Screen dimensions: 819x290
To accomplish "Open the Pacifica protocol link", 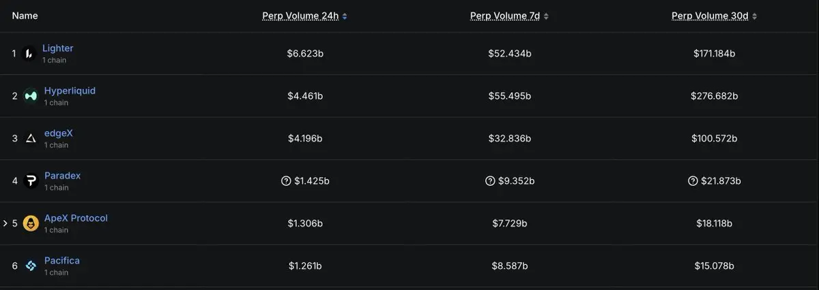I will 61,261.
